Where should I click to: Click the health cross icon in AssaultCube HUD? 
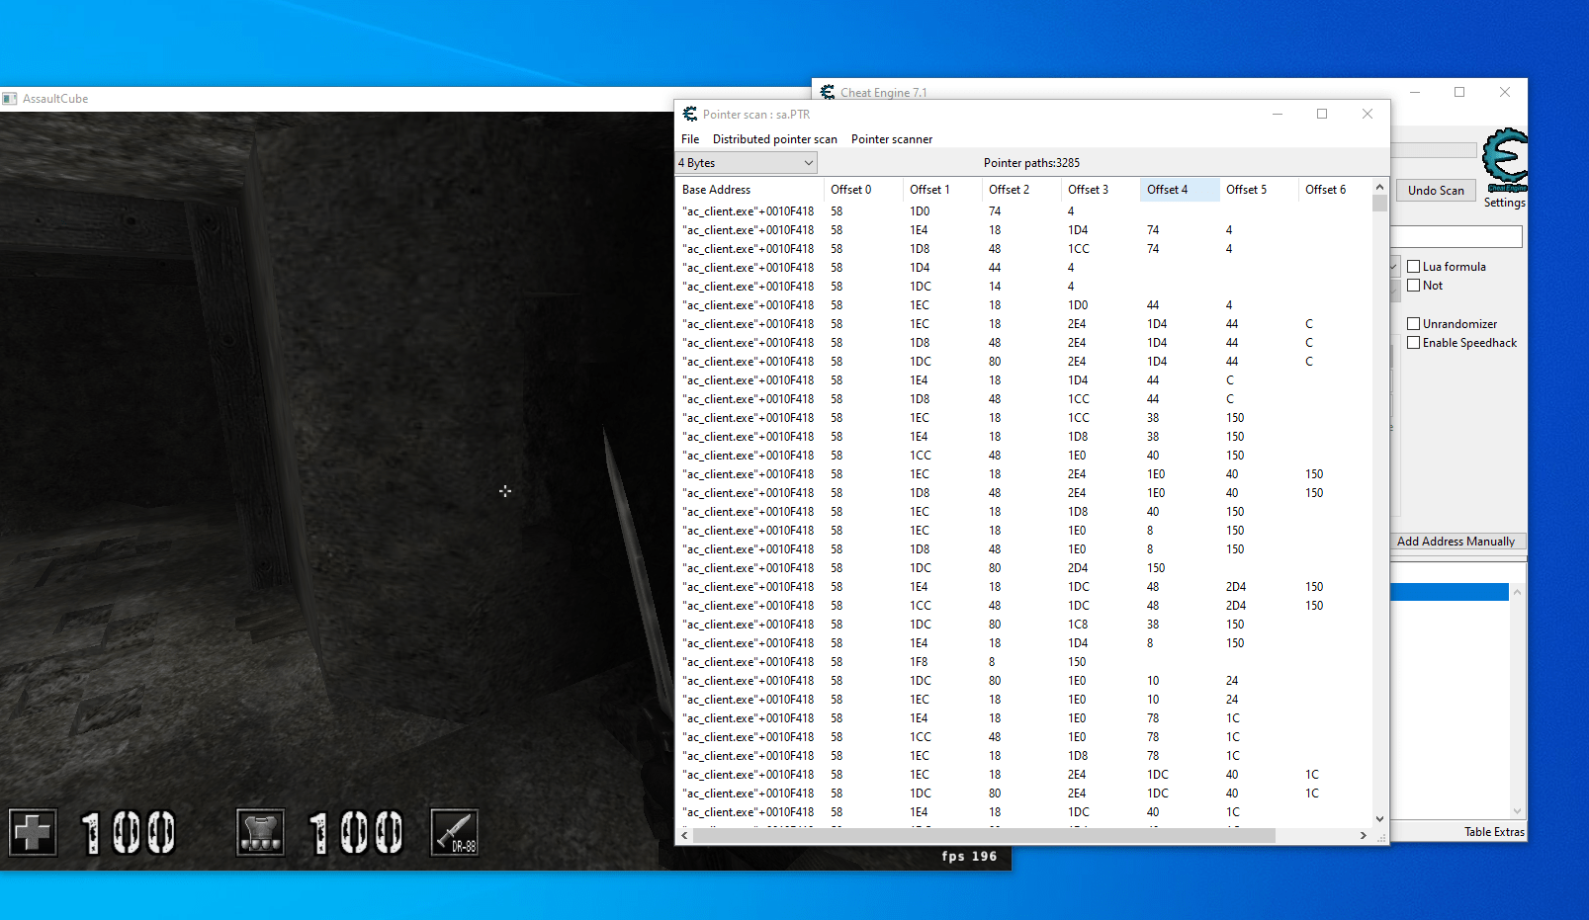coord(33,832)
